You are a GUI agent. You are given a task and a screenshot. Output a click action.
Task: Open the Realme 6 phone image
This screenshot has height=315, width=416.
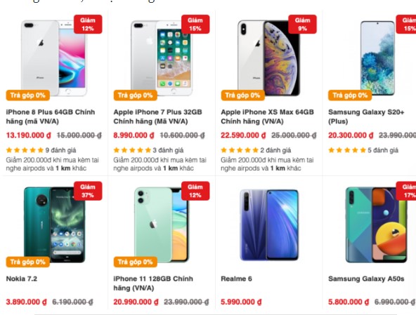click(269, 224)
